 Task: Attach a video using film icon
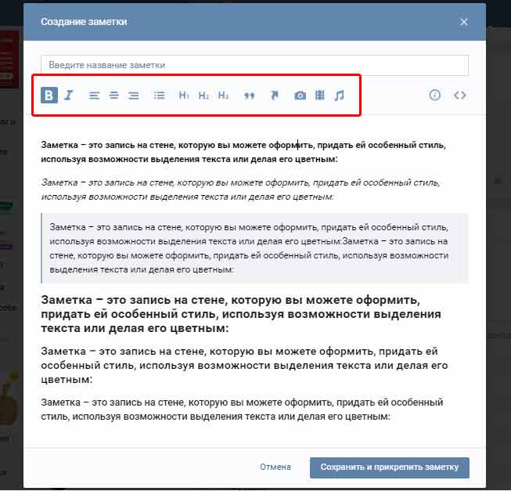coord(320,96)
